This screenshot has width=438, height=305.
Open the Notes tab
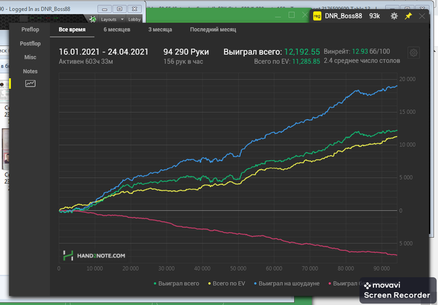coord(30,71)
